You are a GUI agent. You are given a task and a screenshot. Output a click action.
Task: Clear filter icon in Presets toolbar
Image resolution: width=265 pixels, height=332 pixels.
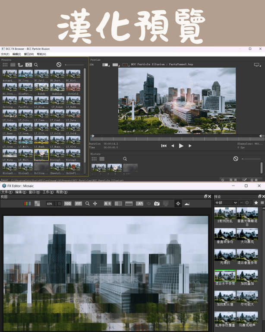pyautogui.click(x=59, y=64)
